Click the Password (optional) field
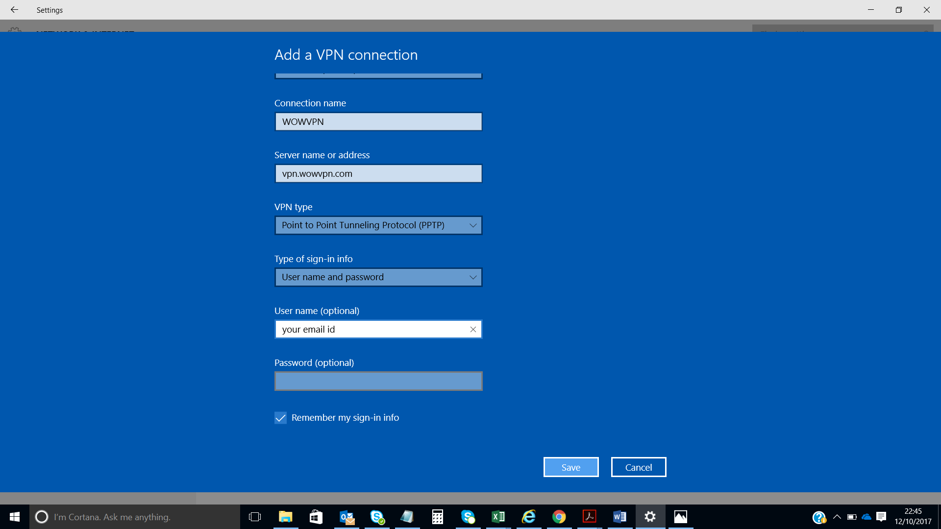 click(378, 381)
